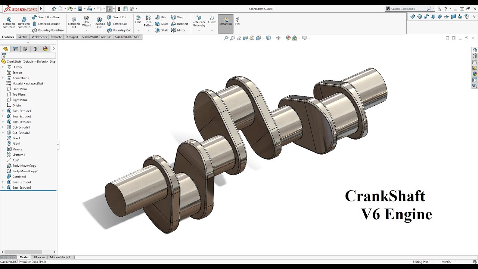Open the Reference Geometry tool
Screen dimensions: 478x269
click(x=199, y=21)
